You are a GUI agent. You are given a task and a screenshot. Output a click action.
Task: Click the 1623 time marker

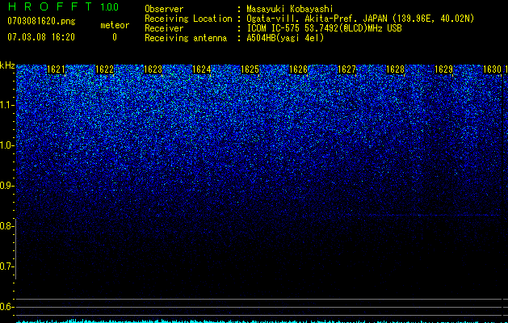coord(153,69)
